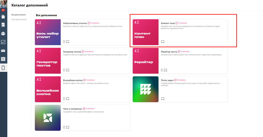This screenshot has width=263, height=137.
Task: Click the user avatar photo
Action: coord(4,4)
